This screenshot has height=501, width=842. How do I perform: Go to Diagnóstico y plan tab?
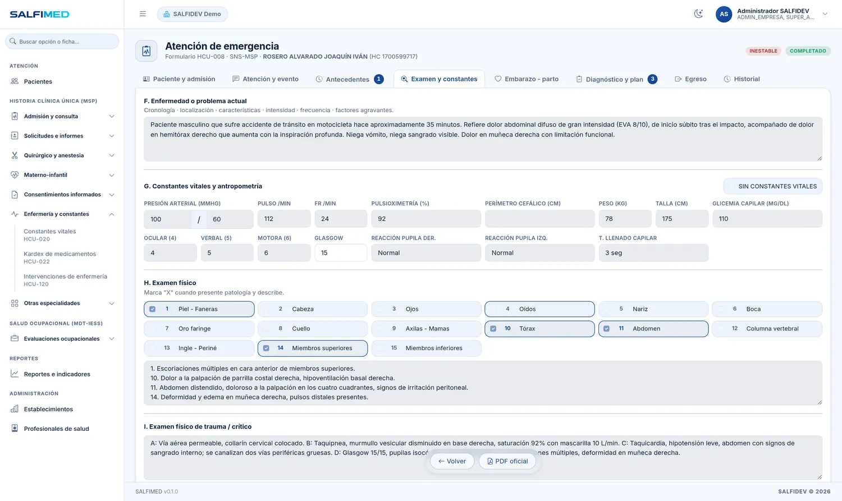[x=616, y=79]
